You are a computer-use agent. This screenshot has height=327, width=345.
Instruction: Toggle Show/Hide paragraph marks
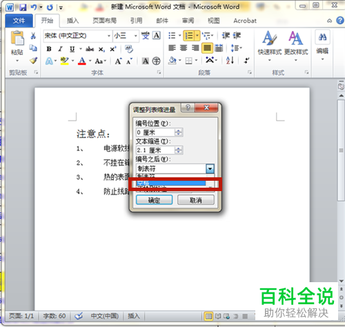click(246, 61)
